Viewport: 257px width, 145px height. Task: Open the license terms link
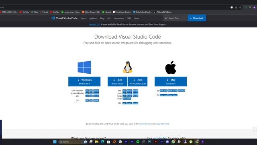pos(145,124)
